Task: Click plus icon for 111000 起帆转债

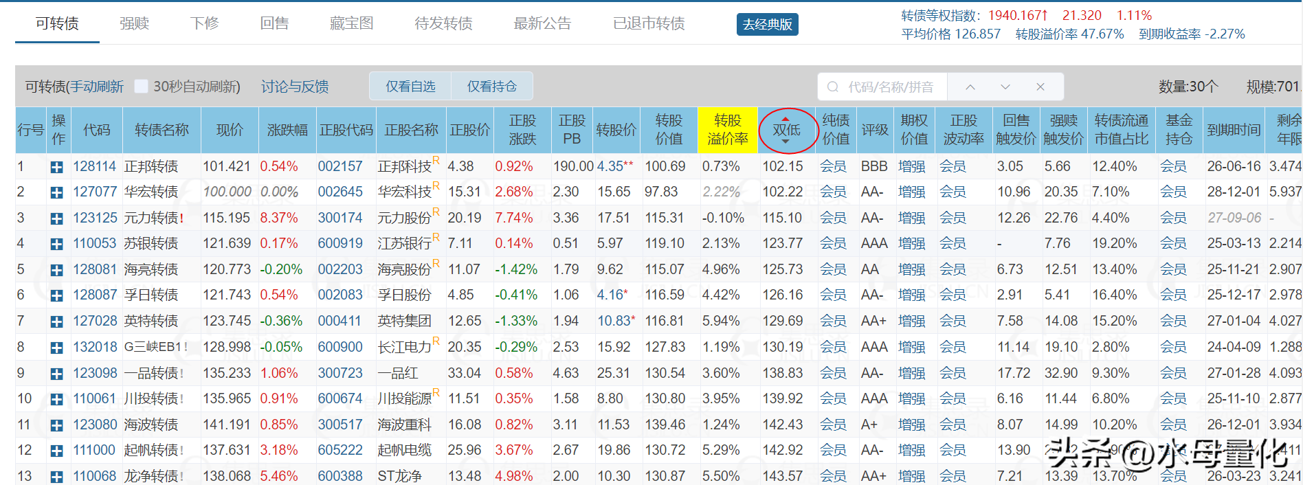Action: [x=57, y=451]
